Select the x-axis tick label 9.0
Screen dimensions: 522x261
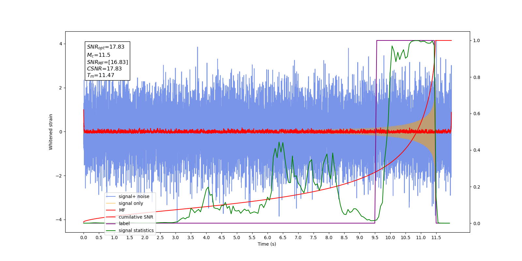point(360,238)
